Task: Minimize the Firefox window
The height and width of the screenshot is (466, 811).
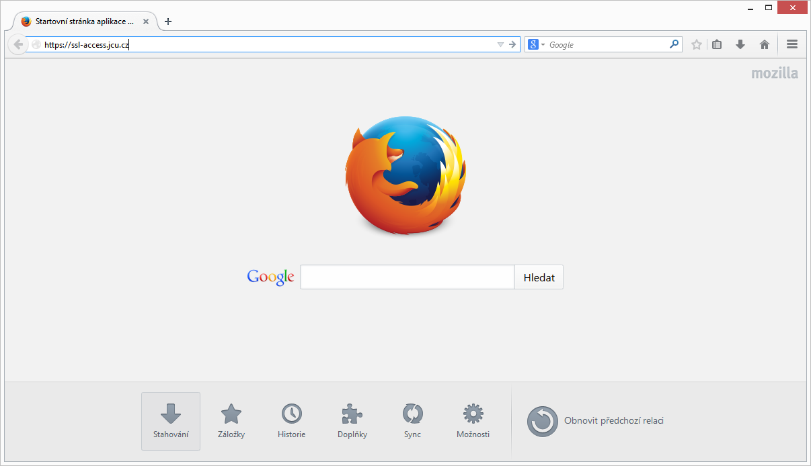Action: click(x=750, y=7)
